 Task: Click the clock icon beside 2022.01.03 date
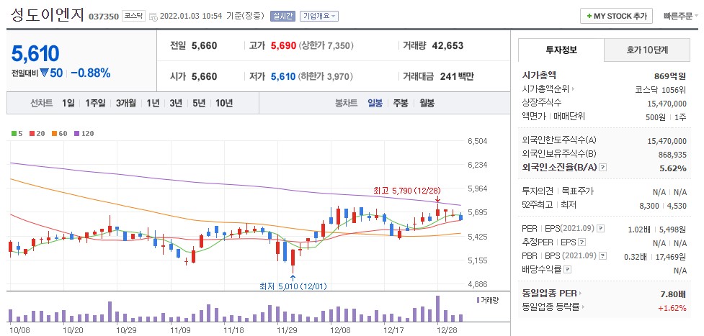click(x=153, y=17)
